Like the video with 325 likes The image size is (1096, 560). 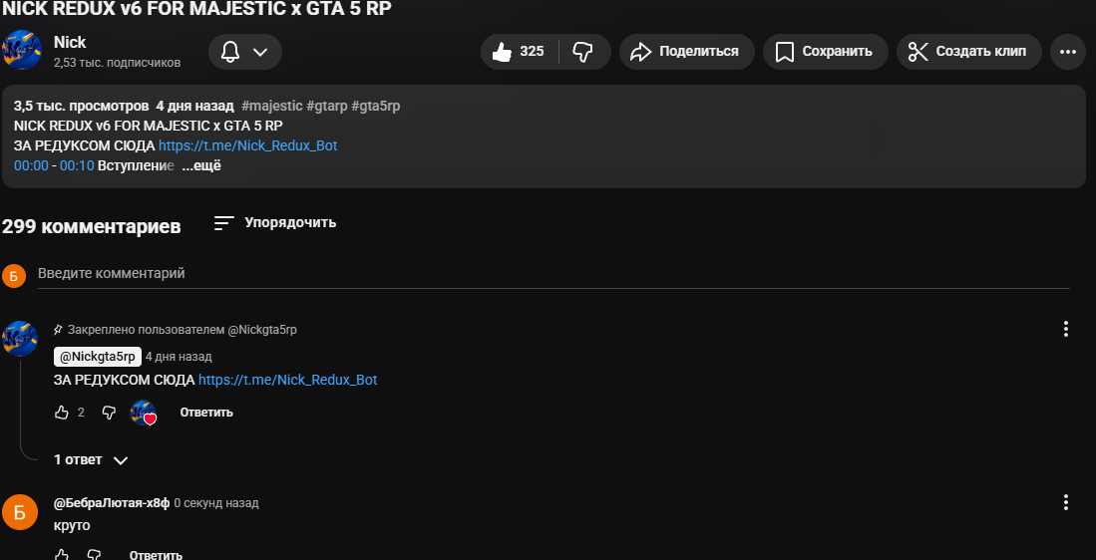(520, 52)
